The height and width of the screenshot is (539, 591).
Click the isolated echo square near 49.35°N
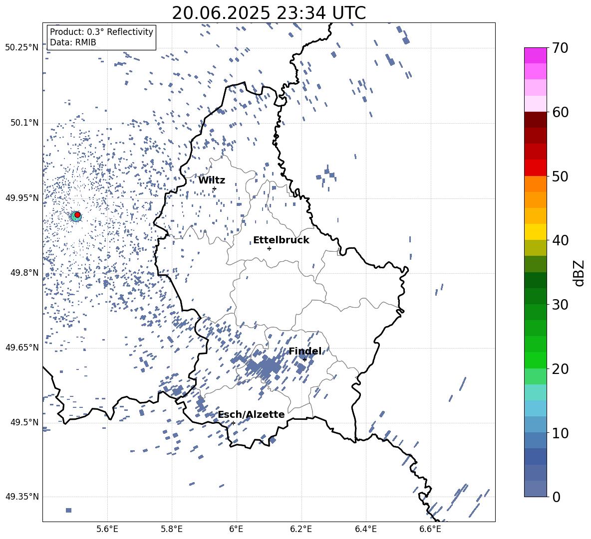pyautogui.click(x=68, y=510)
